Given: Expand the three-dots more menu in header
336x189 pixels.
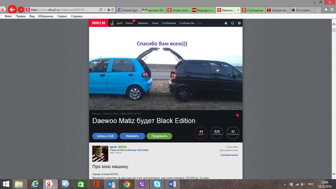Looking at the screenshot, I should tap(200, 23).
